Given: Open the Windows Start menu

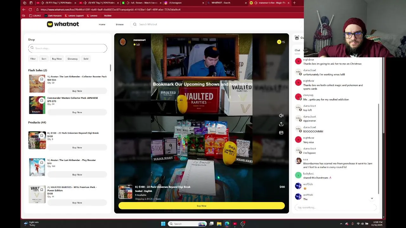Looking at the screenshot, I should [163, 224].
